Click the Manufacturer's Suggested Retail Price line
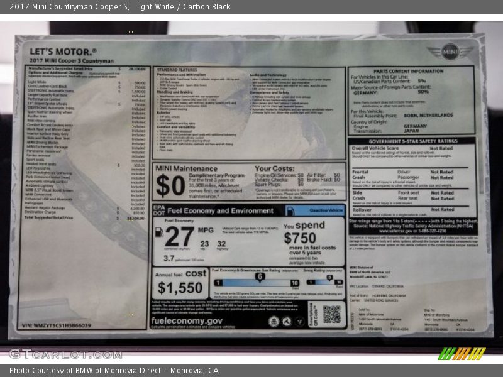 87,68
